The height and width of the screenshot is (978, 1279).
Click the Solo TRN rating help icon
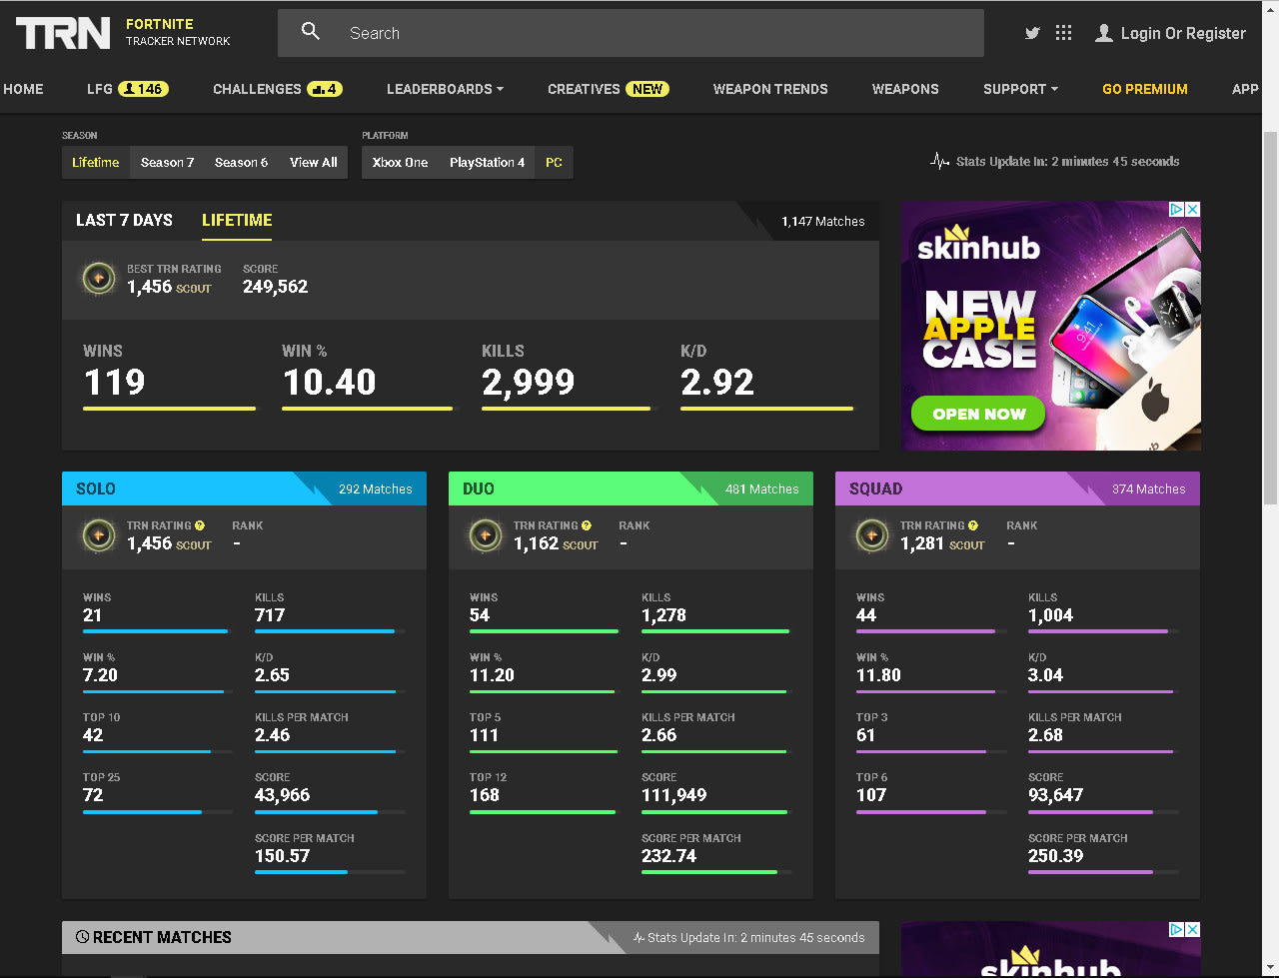tap(200, 525)
